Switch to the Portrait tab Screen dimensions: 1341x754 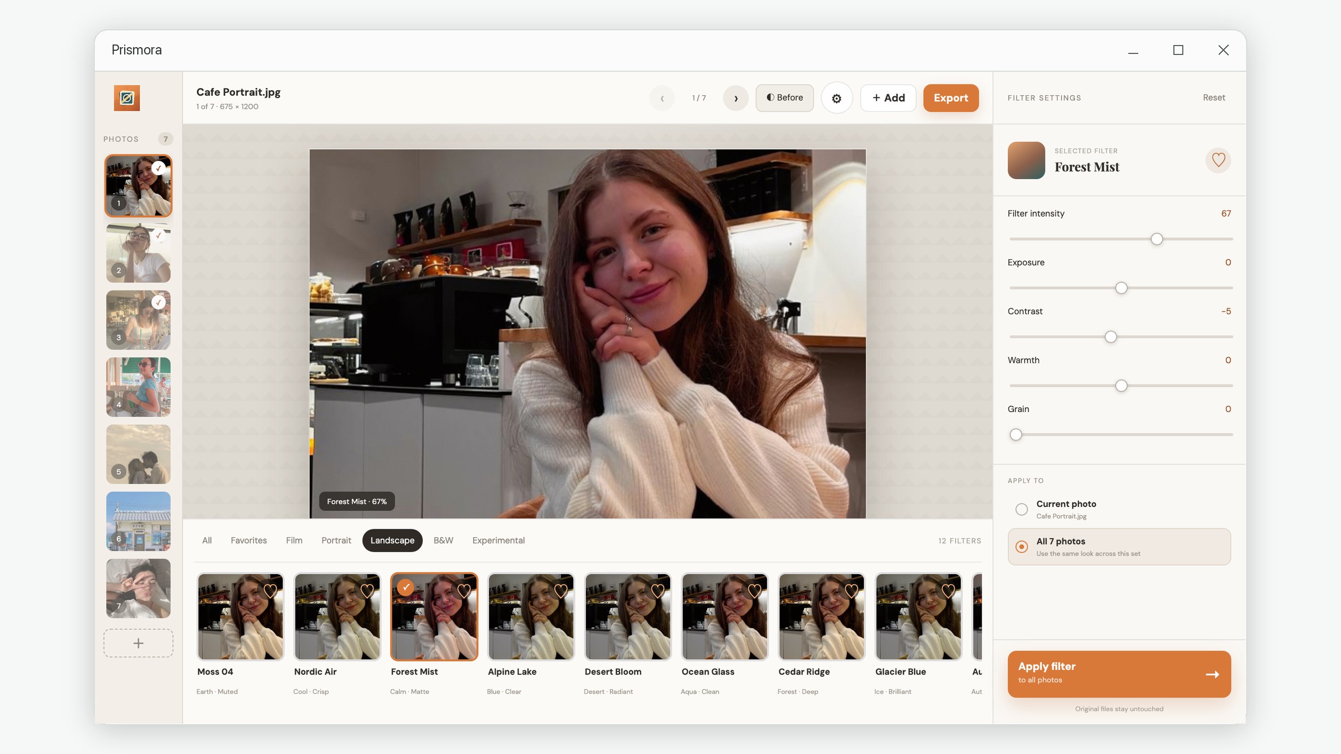[336, 540]
